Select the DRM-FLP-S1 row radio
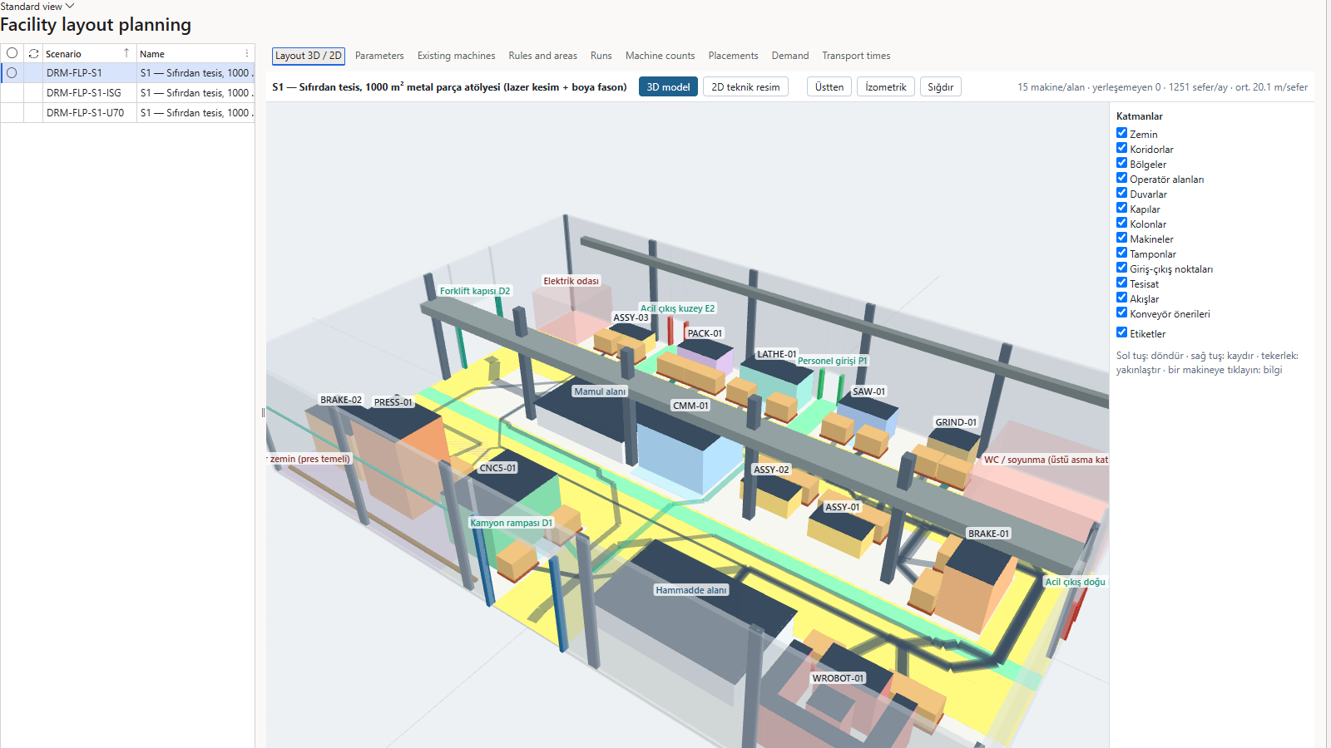Image resolution: width=1331 pixels, height=748 pixels. click(12, 73)
